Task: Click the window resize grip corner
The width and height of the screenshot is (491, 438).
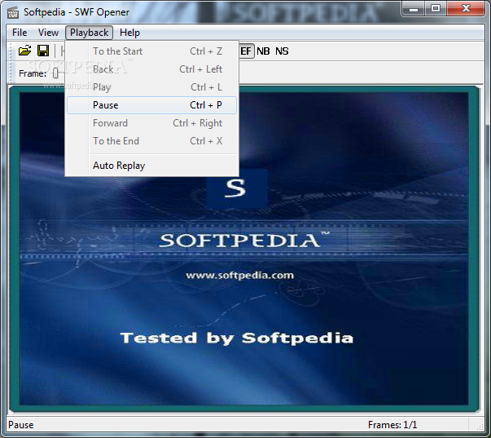Action: click(480, 426)
